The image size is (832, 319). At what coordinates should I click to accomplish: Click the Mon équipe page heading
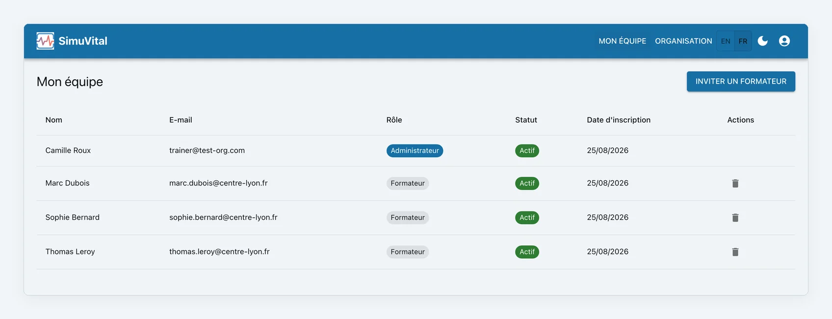(70, 82)
